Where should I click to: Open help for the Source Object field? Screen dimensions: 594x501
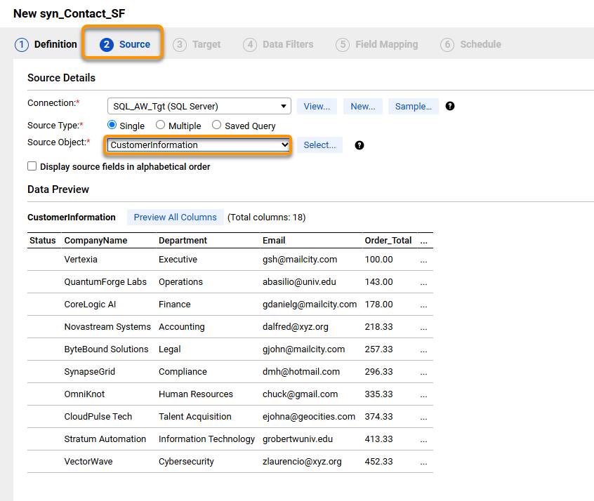[359, 145]
